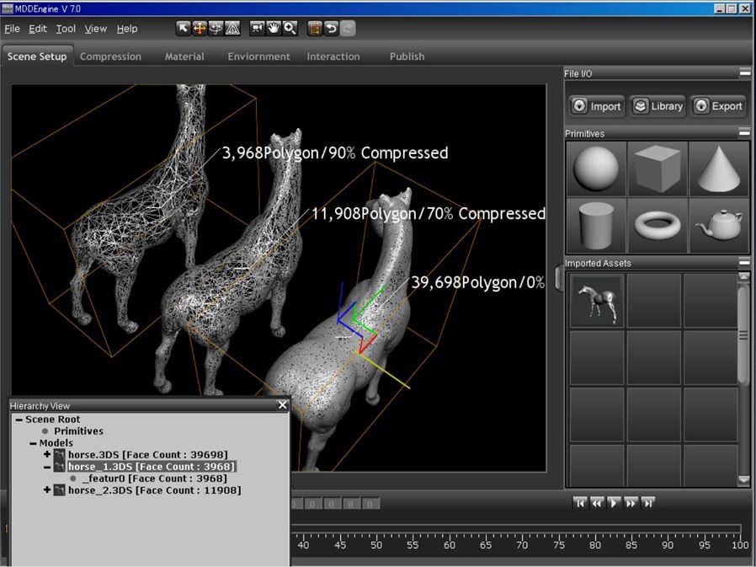Click the undo arrow icon
Viewport: 756px width, 567px height.
[332, 29]
